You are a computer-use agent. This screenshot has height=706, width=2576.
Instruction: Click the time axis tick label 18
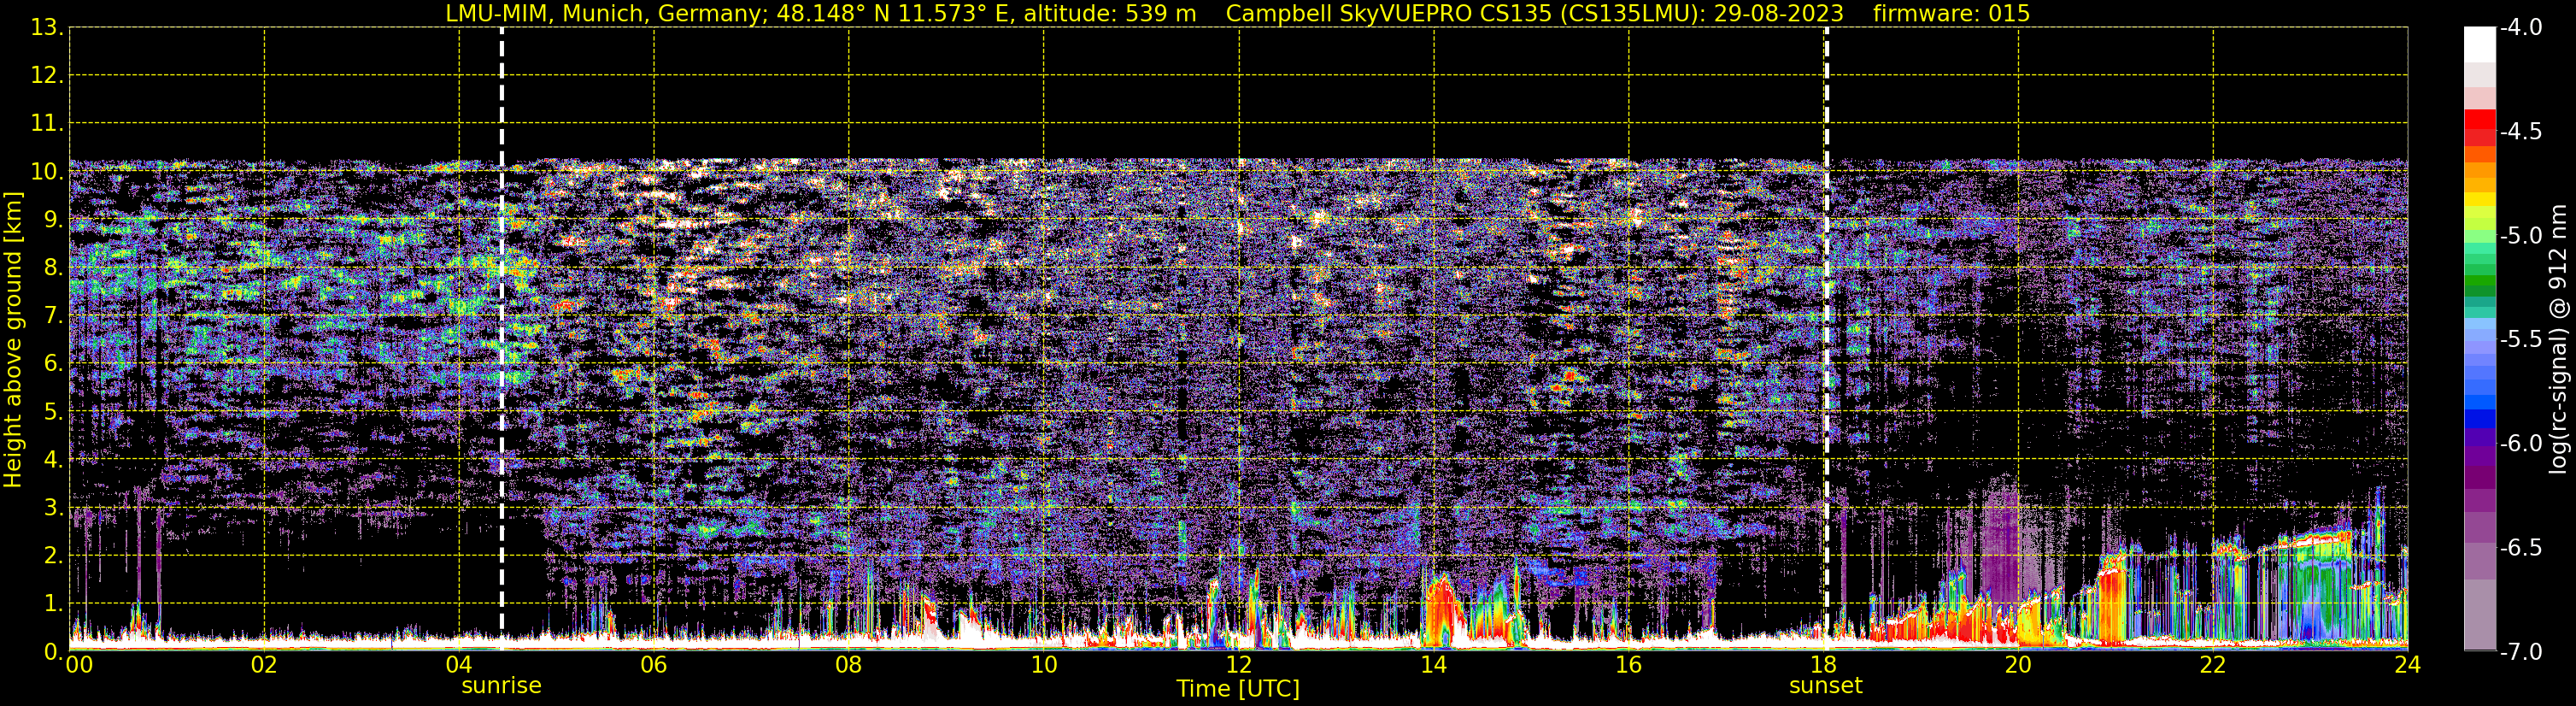pyautogui.click(x=1824, y=665)
